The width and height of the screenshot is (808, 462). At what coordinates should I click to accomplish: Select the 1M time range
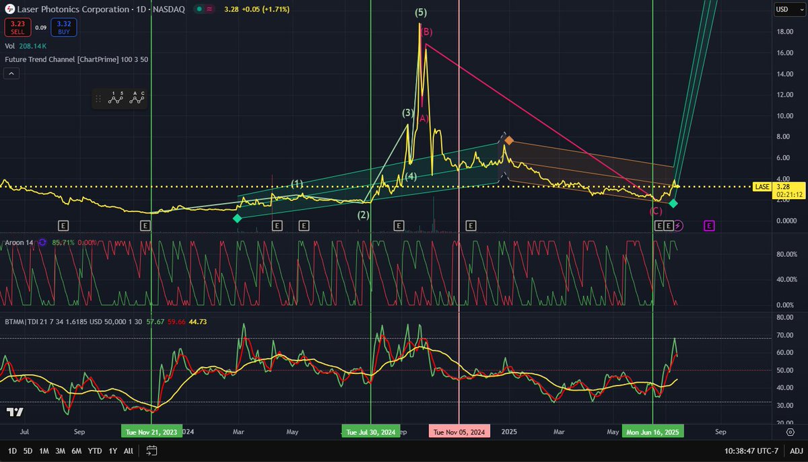44,451
